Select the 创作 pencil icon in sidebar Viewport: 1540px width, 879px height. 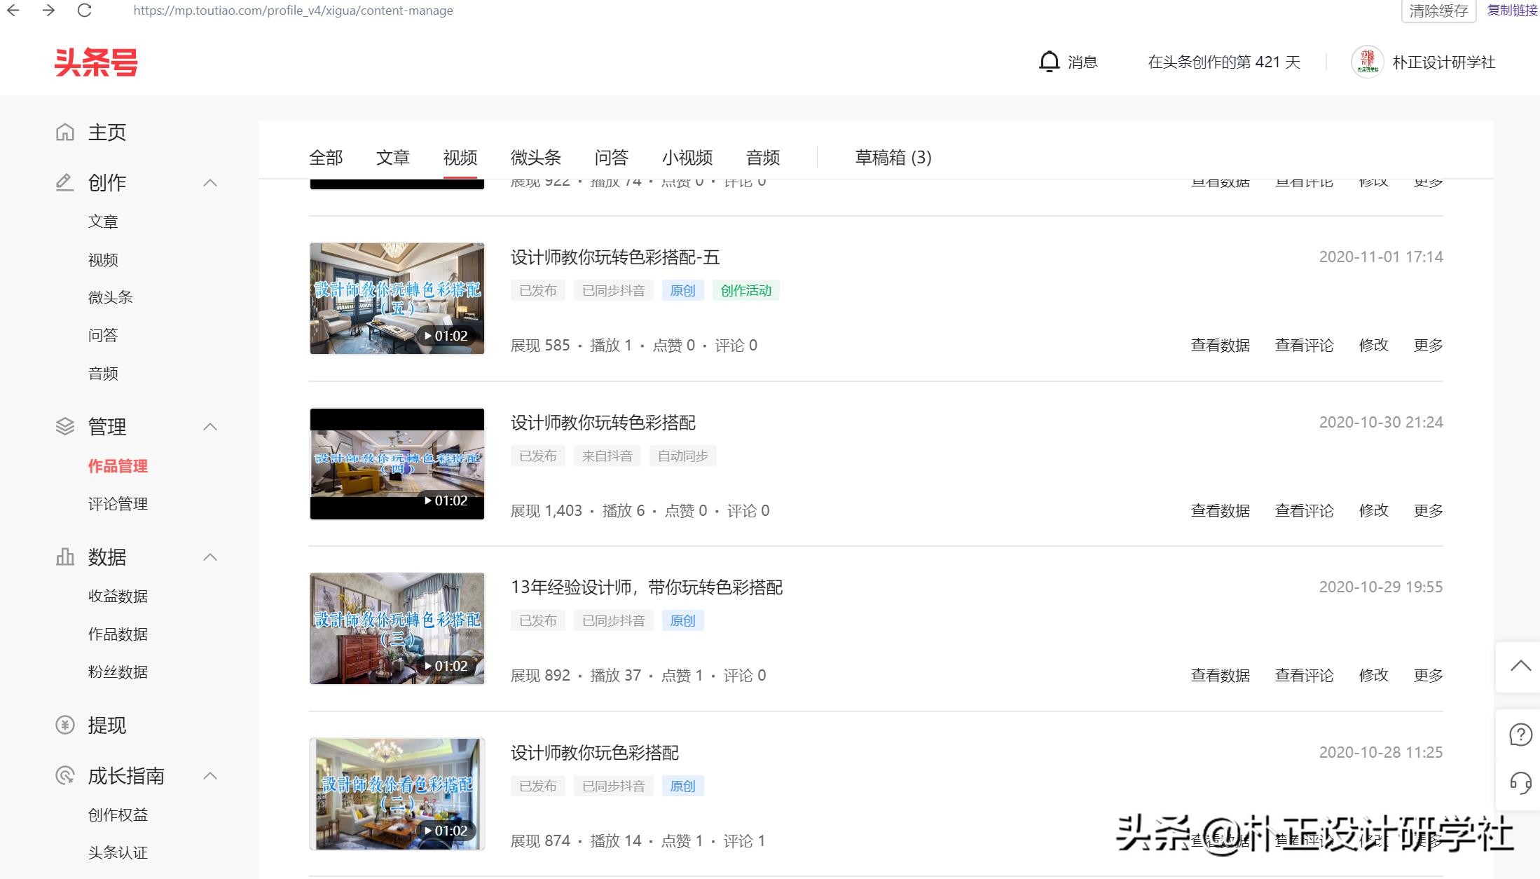64,182
